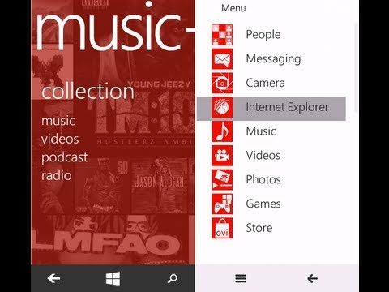Select People menu label
389x292 pixels.
point(263,35)
